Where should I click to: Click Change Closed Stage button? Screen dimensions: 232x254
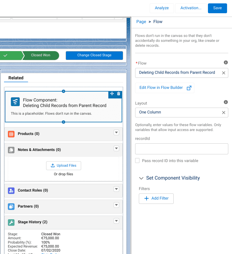coord(94,55)
